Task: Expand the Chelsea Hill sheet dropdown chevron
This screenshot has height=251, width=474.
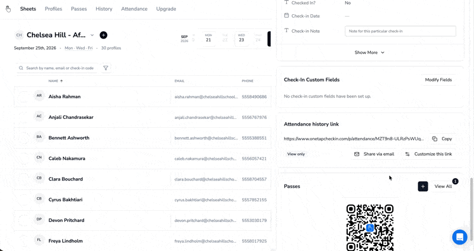Action: pos(92,35)
